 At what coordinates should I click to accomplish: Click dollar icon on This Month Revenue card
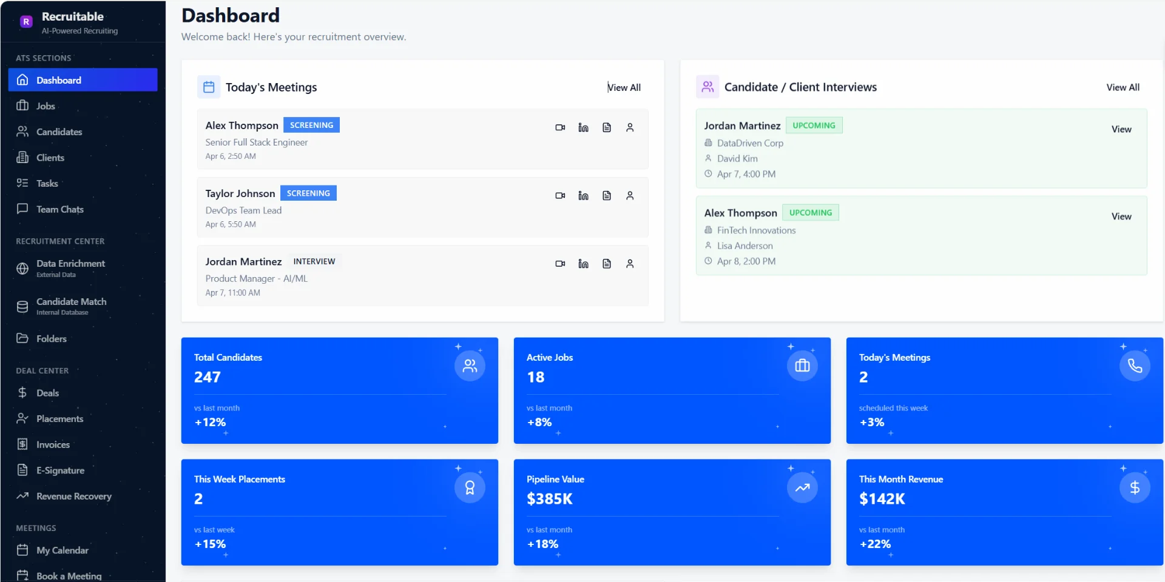(1135, 487)
